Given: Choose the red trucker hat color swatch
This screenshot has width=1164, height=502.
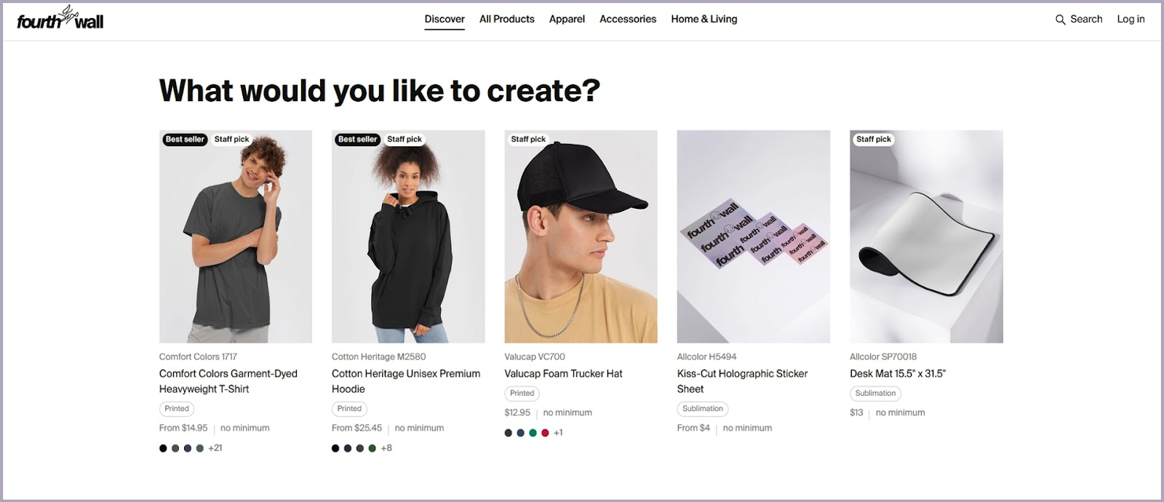Looking at the screenshot, I should tap(545, 433).
